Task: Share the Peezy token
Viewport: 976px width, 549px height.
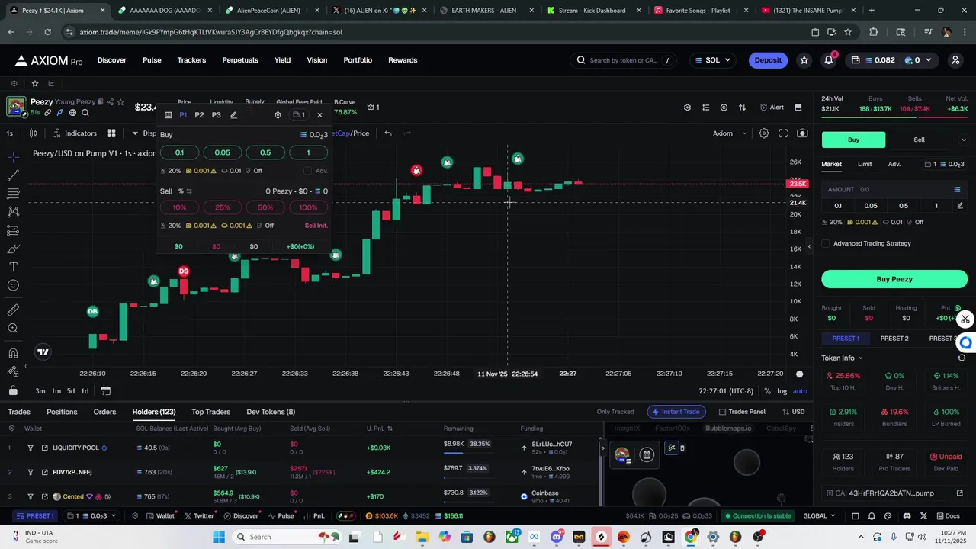Action: (x=111, y=102)
